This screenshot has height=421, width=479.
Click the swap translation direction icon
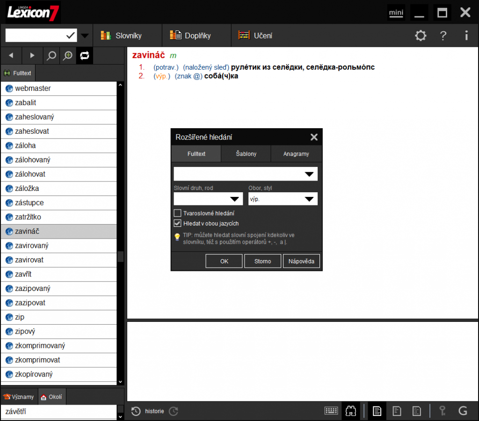(x=84, y=55)
